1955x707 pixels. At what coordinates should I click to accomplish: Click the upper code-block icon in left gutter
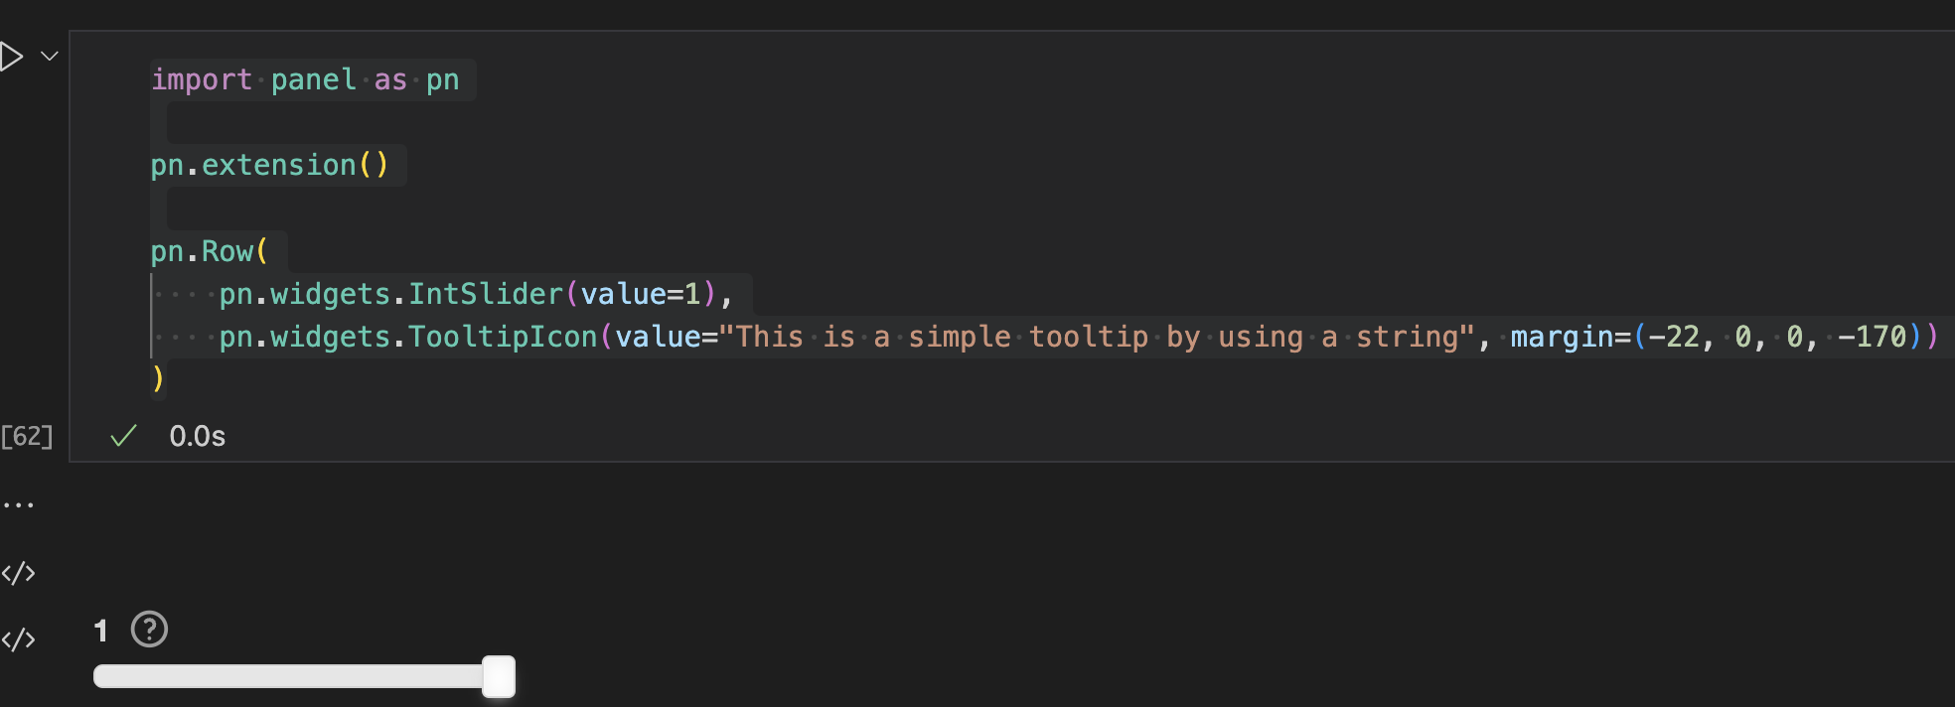coord(19,572)
